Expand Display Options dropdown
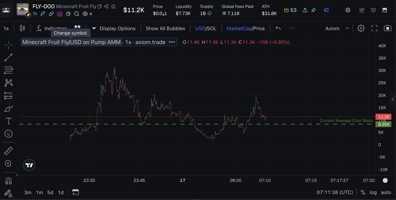 click(114, 28)
